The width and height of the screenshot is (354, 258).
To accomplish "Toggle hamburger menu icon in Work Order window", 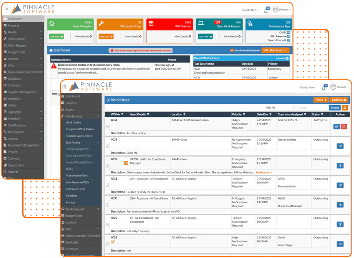I will click(x=65, y=86).
